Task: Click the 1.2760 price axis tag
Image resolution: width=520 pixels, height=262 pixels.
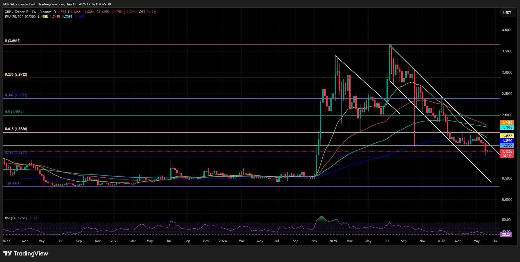Action: pos(507,146)
